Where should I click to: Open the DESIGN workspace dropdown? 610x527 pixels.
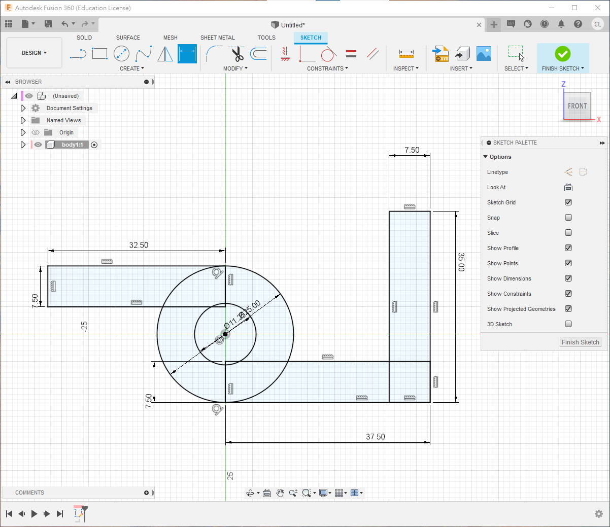[x=34, y=53]
